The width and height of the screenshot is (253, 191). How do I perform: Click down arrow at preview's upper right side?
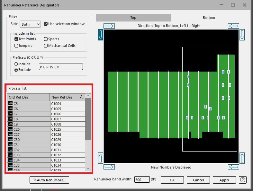[242, 35]
